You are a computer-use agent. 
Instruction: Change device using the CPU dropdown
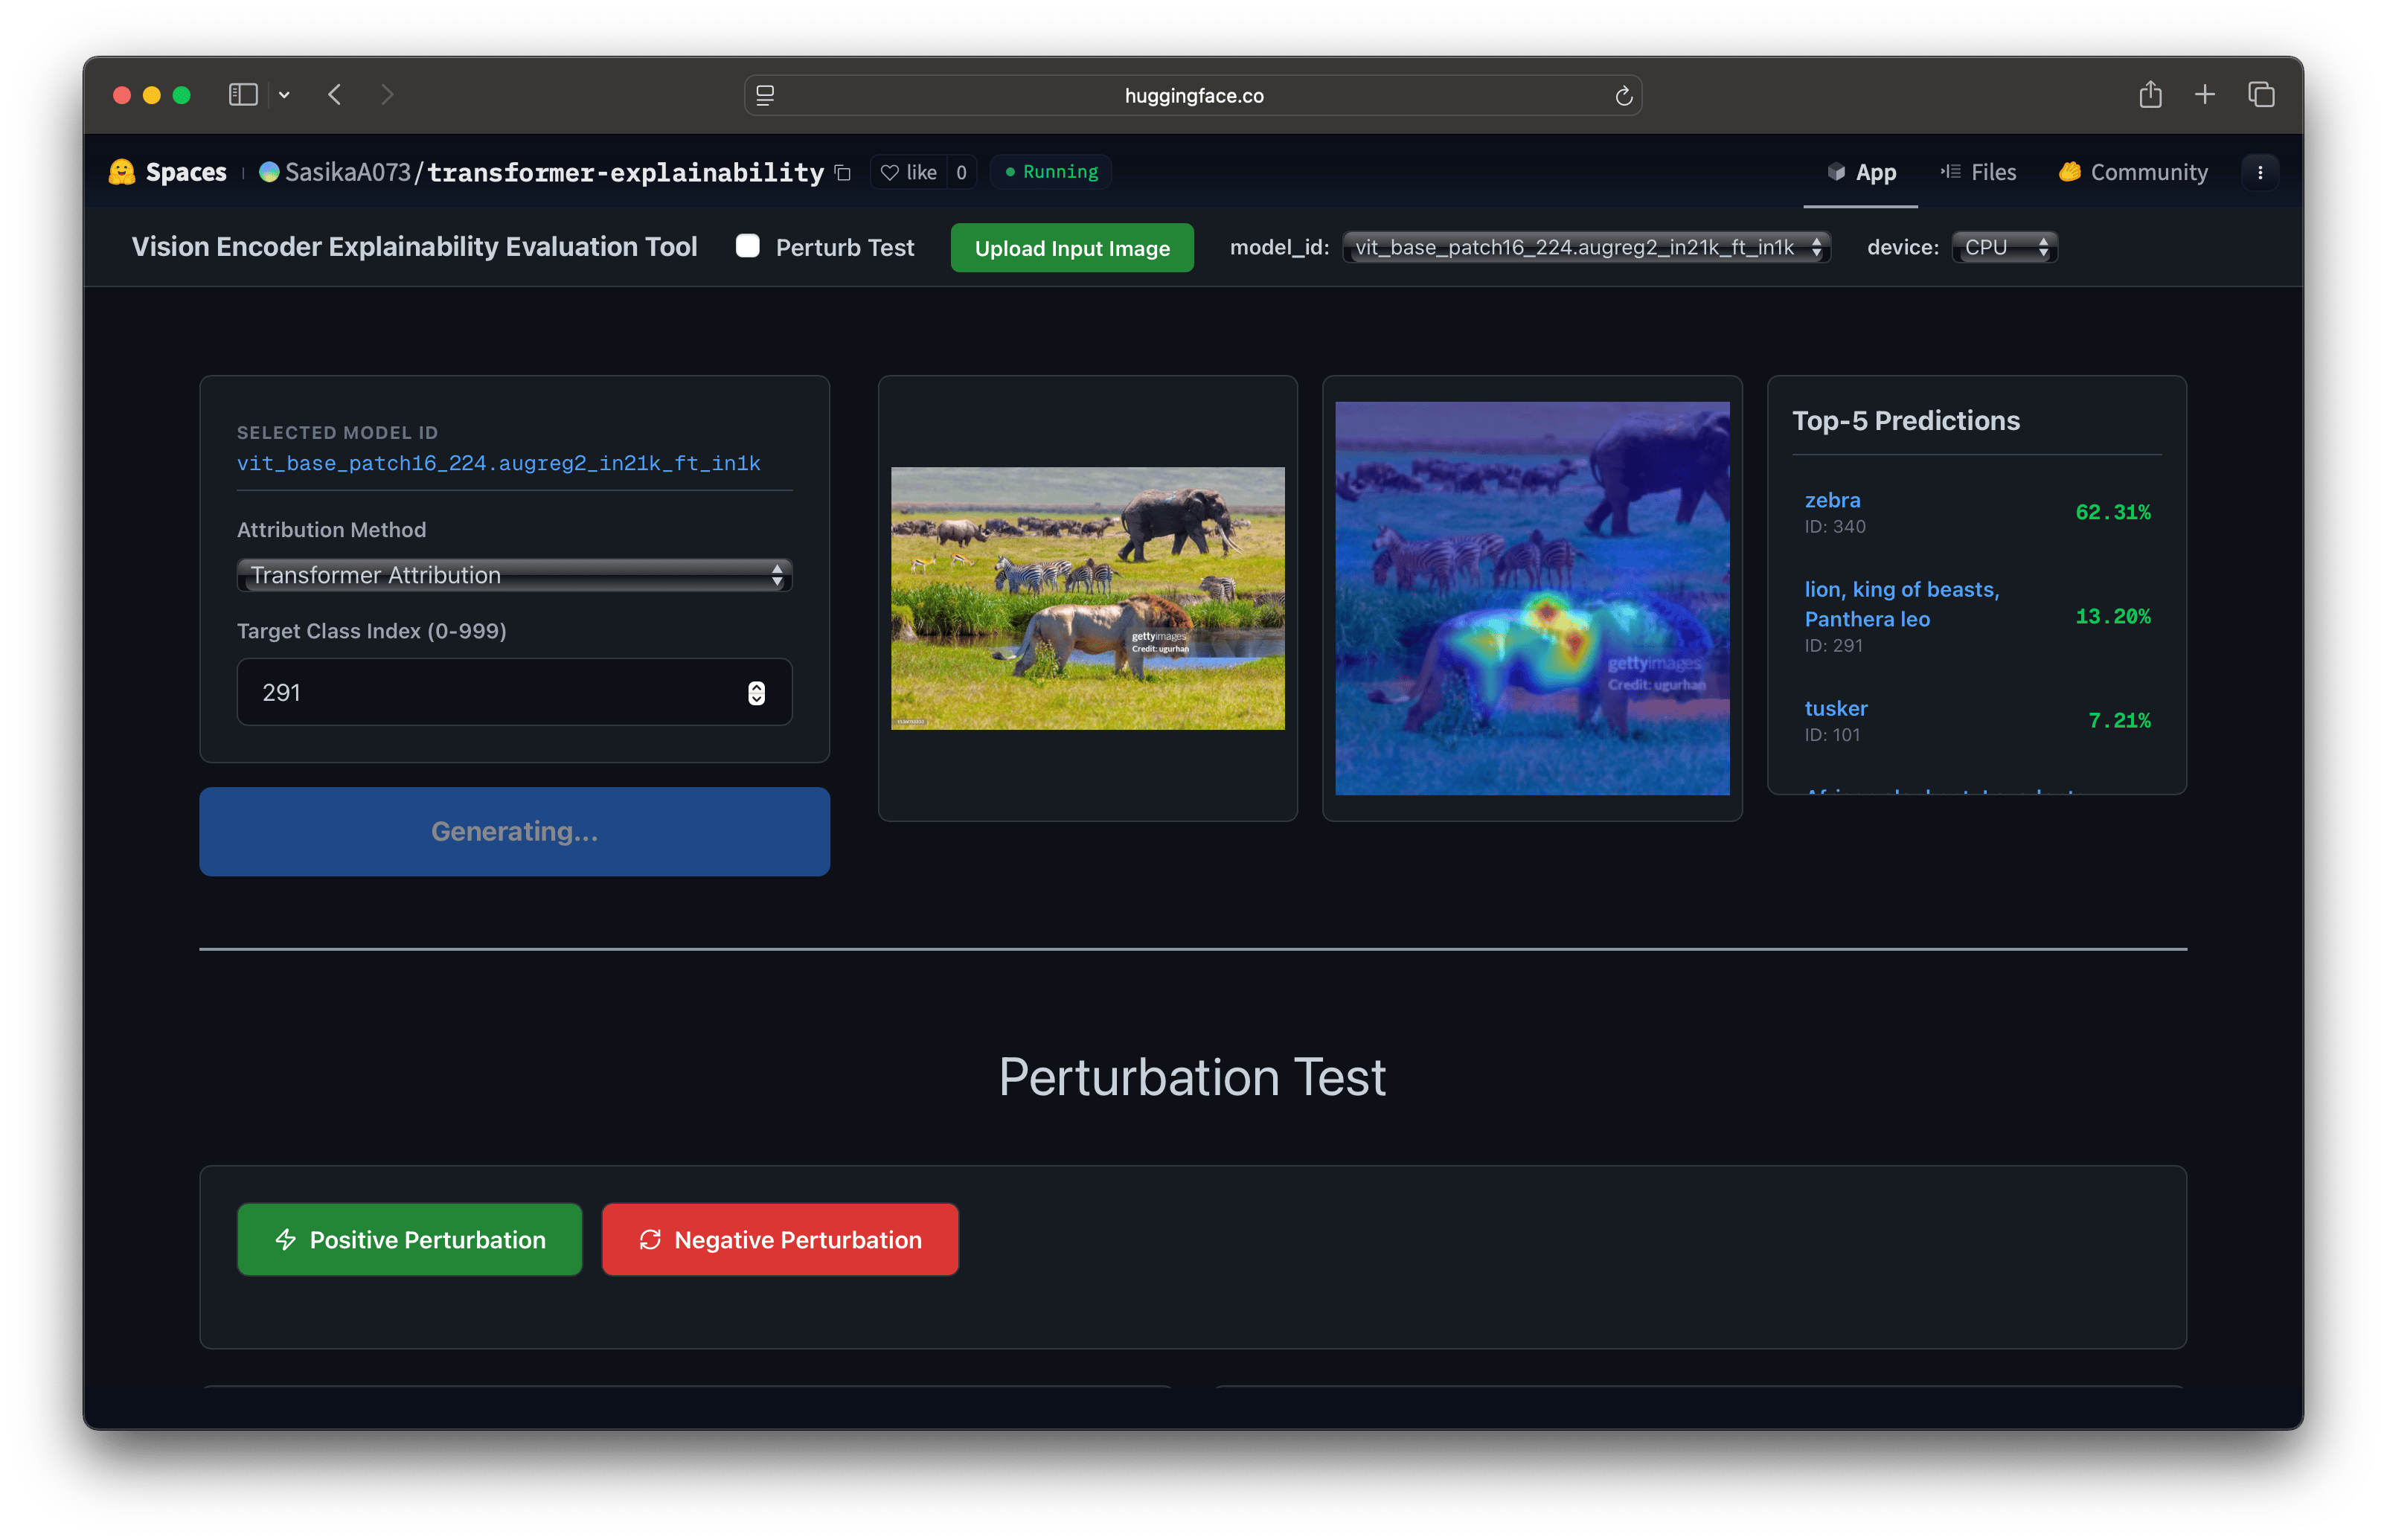2003,247
